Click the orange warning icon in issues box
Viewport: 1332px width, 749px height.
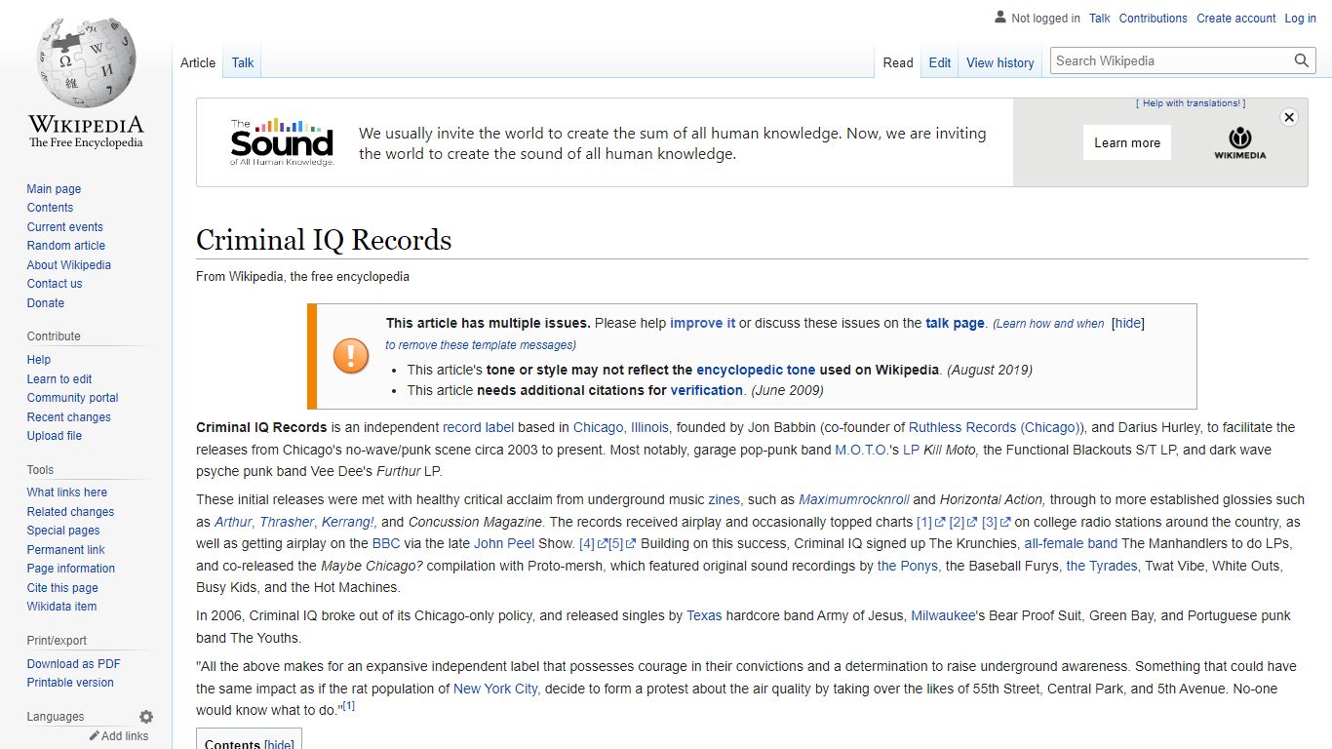pos(351,356)
